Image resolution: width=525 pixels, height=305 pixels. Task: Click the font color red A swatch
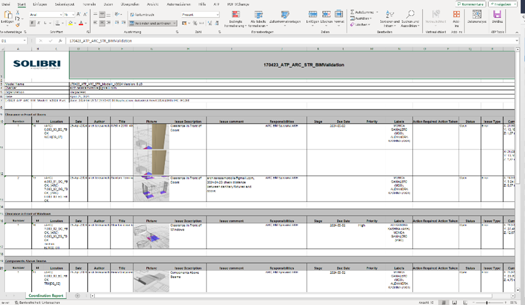point(80,23)
